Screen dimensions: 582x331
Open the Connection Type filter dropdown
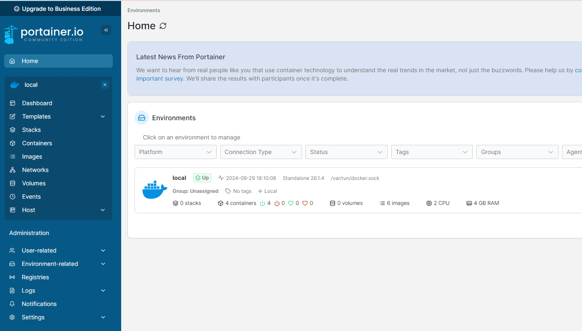click(261, 152)
